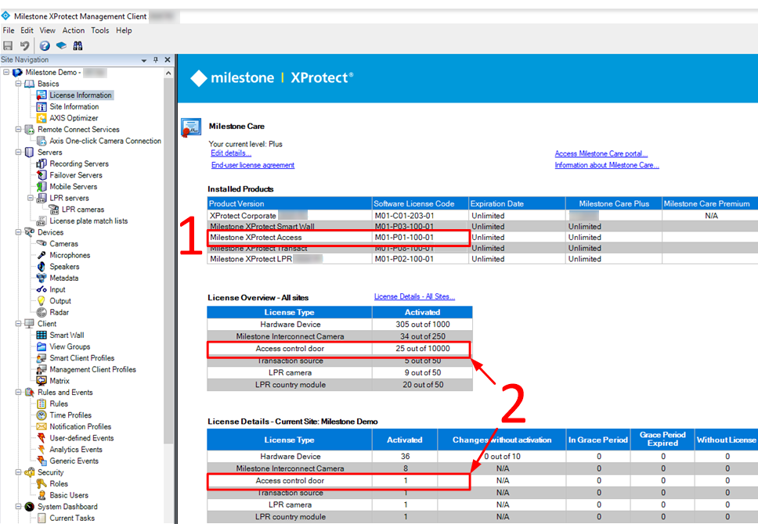Screen dimensions: 758x524
Task: Click License Details - All Sites link
Action: tap(414, 296)
